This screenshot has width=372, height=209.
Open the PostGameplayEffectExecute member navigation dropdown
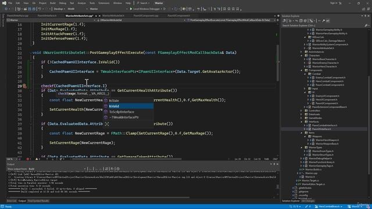click(x=233, y=20)
